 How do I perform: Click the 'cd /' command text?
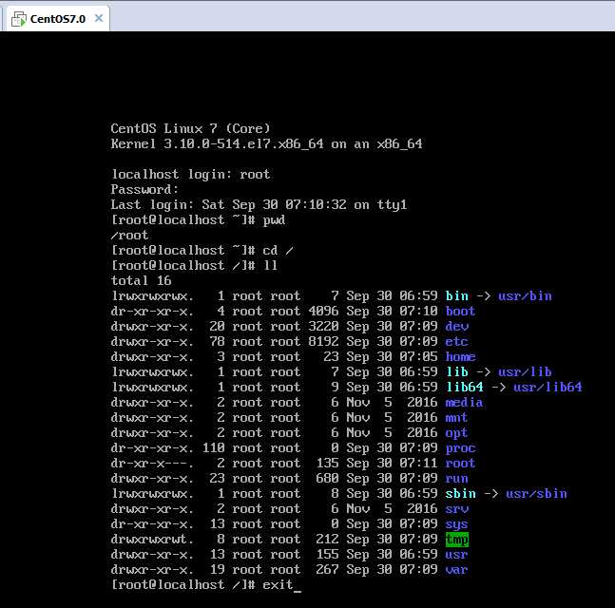tap(278, 250)
